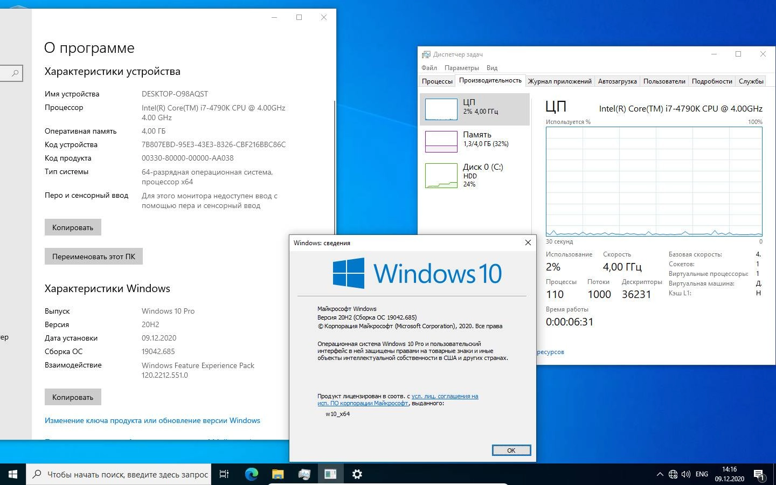Viewport: 776px width, 485px height.
Task: Launch Microsoft Edge from the taskbar
Action: pyautogui.click(x=251, y=474)
